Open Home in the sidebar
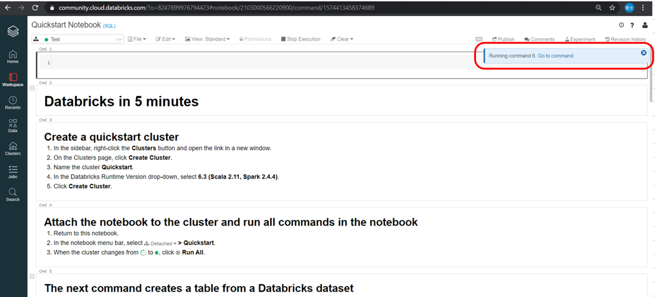The height and width of the screenshot is (297, 655). pos(13,57)
